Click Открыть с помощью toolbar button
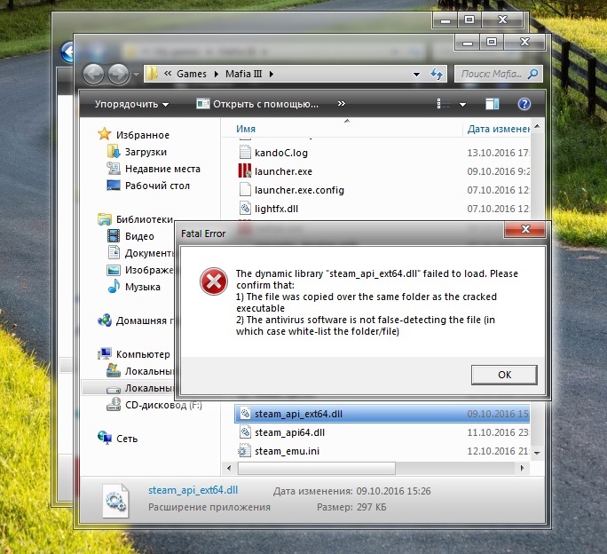The height and width of the screenshot is (554, 607). click(x=257, y=104)
